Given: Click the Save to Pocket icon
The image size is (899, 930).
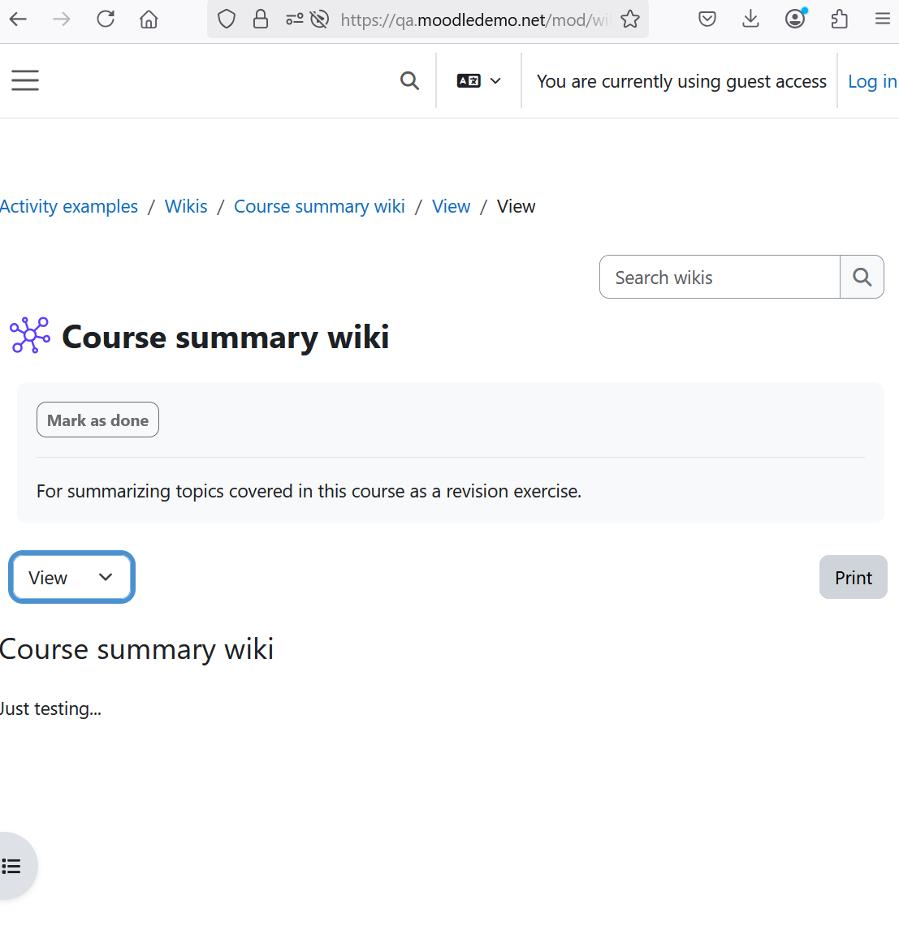Looking at the screenshot, I should (707, 19).
